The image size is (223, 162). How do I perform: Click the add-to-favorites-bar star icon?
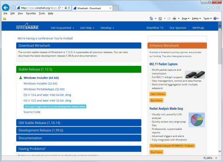point(4,19)
